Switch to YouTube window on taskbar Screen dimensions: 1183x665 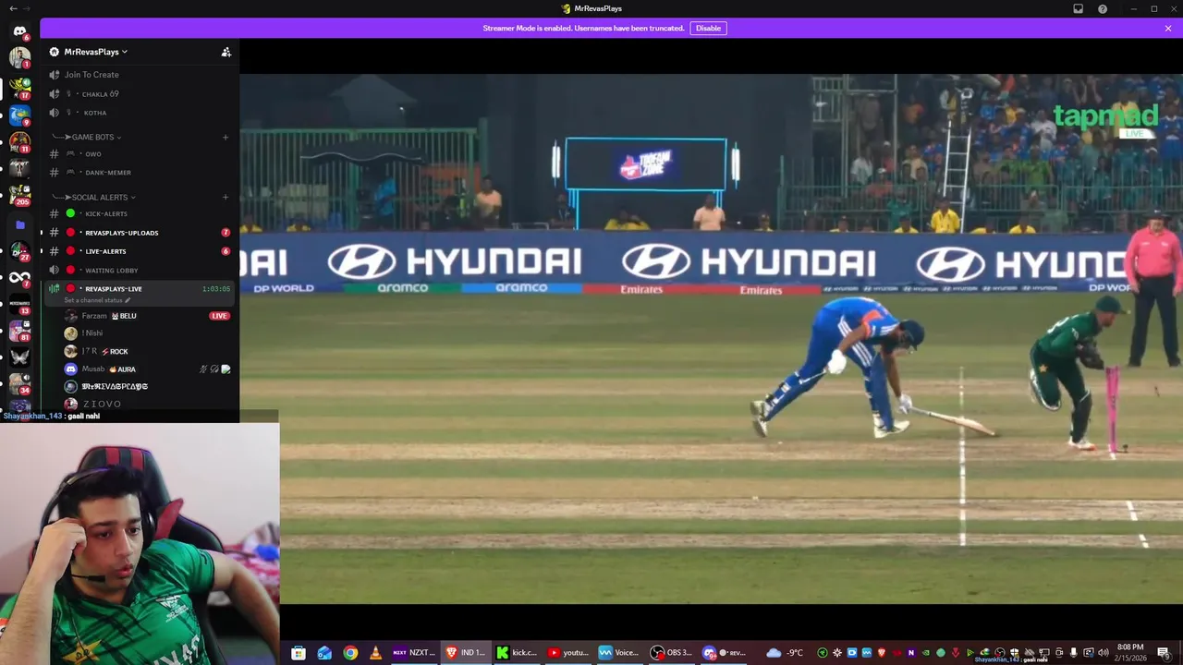click(x=568, y=653)
